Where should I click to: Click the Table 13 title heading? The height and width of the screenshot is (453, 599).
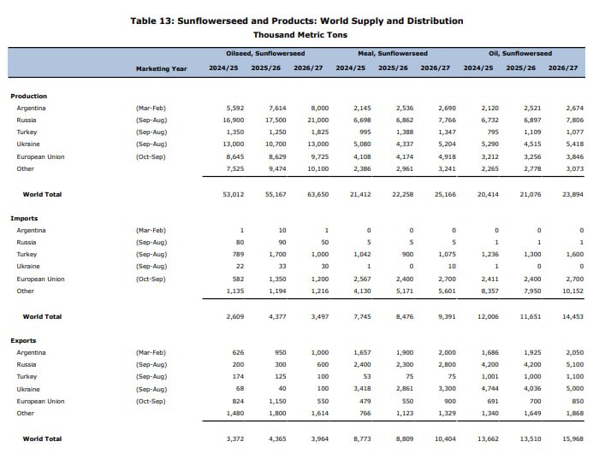click(x=296, y=21)
